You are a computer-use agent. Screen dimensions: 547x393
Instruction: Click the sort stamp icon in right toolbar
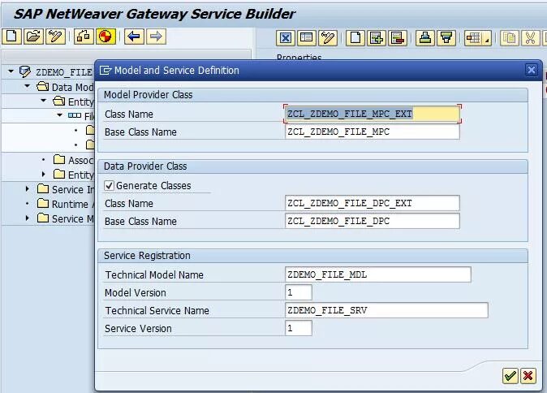coord(425,37)
